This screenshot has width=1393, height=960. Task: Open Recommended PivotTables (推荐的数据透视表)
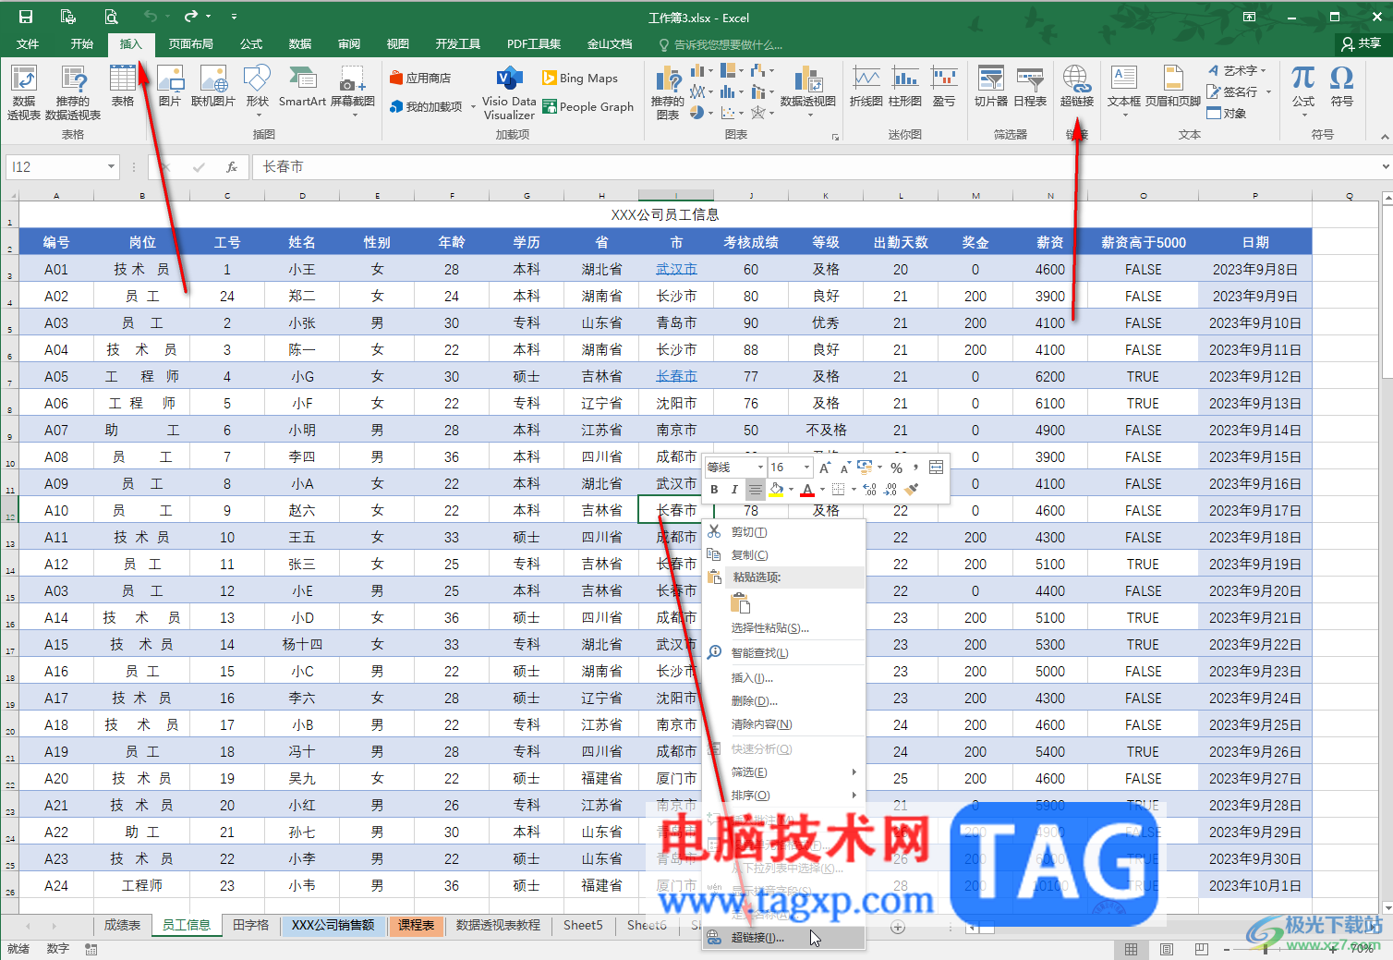73,92
